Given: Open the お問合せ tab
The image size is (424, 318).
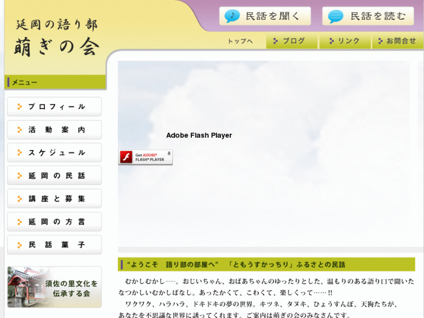Looking at the screenshot, I should pyautogui.click(x=398, y=41).
